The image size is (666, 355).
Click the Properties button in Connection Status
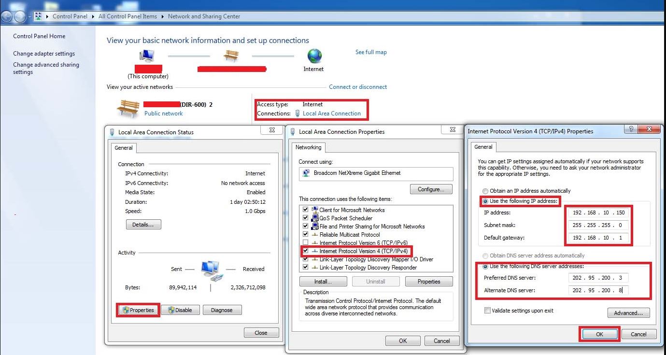pos(138,310)
